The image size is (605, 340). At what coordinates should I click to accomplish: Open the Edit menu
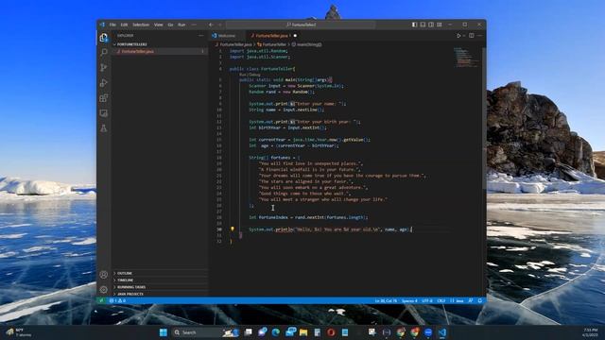click(124, 25)
